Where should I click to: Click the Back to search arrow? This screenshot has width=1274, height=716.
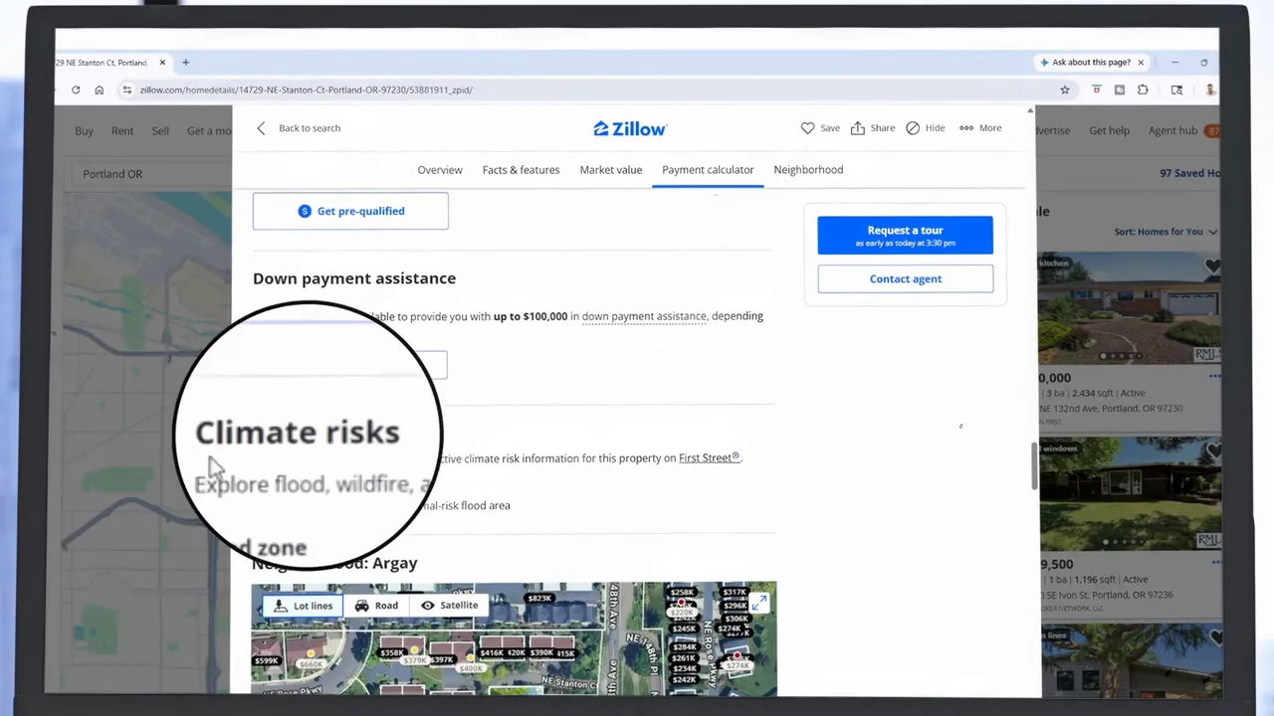coord(261,128)
